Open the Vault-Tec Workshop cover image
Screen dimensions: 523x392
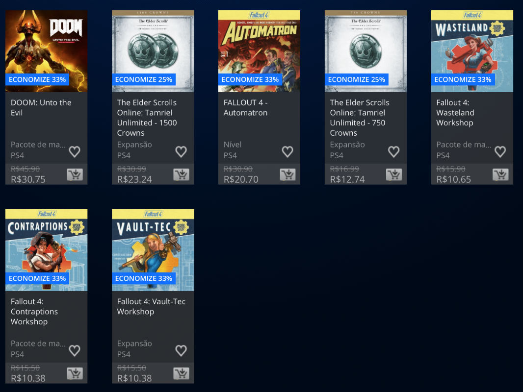tap(153, 250)
